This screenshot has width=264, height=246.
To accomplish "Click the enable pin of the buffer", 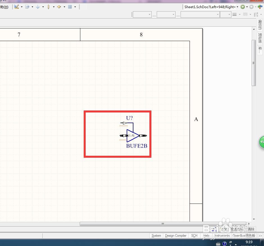I will pyautogui.click(x=124, y=123).
